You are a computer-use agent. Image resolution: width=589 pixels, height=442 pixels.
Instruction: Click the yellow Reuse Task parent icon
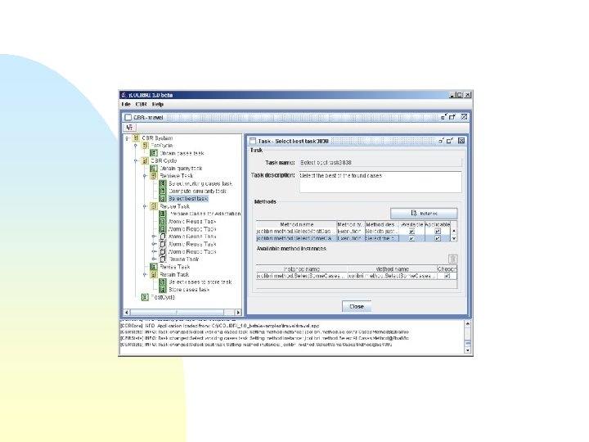click(154, 206)
